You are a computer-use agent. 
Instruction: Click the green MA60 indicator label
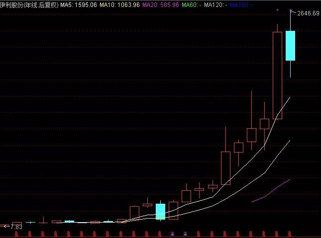click(x=192, y=5)
